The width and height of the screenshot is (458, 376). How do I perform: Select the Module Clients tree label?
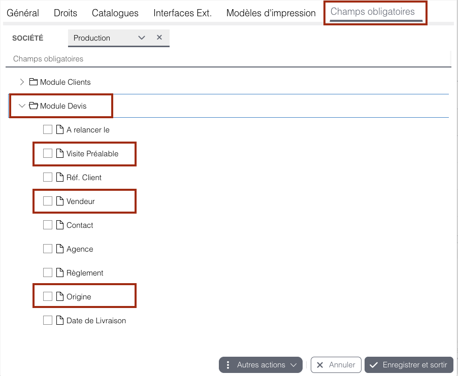coord(65,82)
